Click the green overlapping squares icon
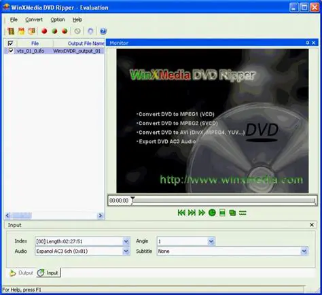 [x=232, y=213]
